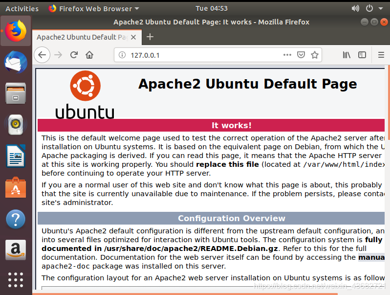
Task: Open the Amazon launcher in the dock
Action: point(16,250)
